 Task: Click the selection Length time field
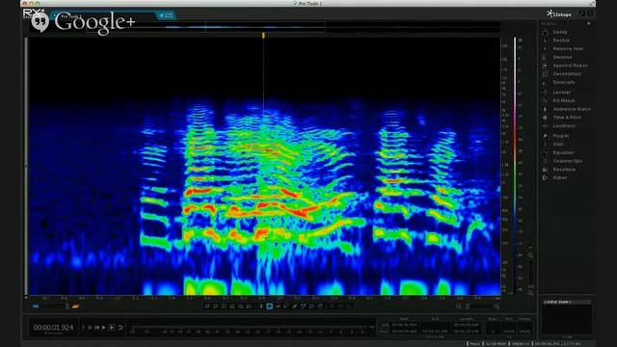coord(467,326)
